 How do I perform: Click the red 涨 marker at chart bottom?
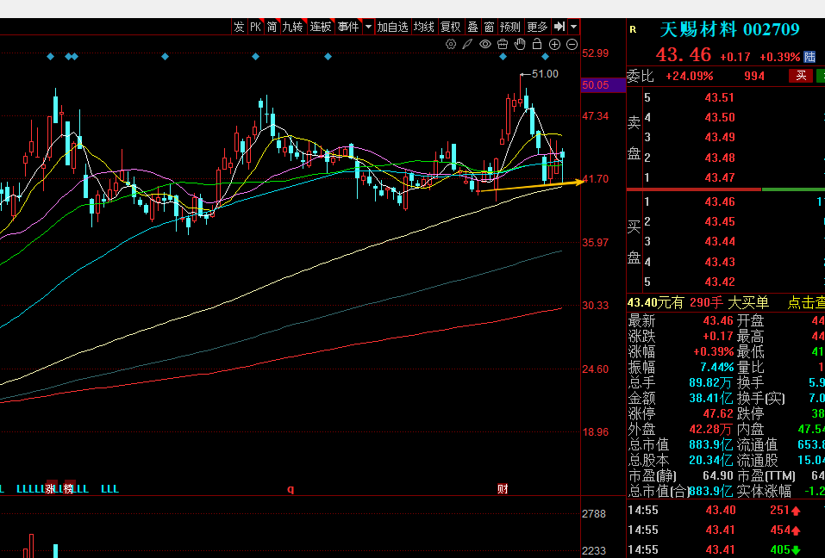point(50,488)
